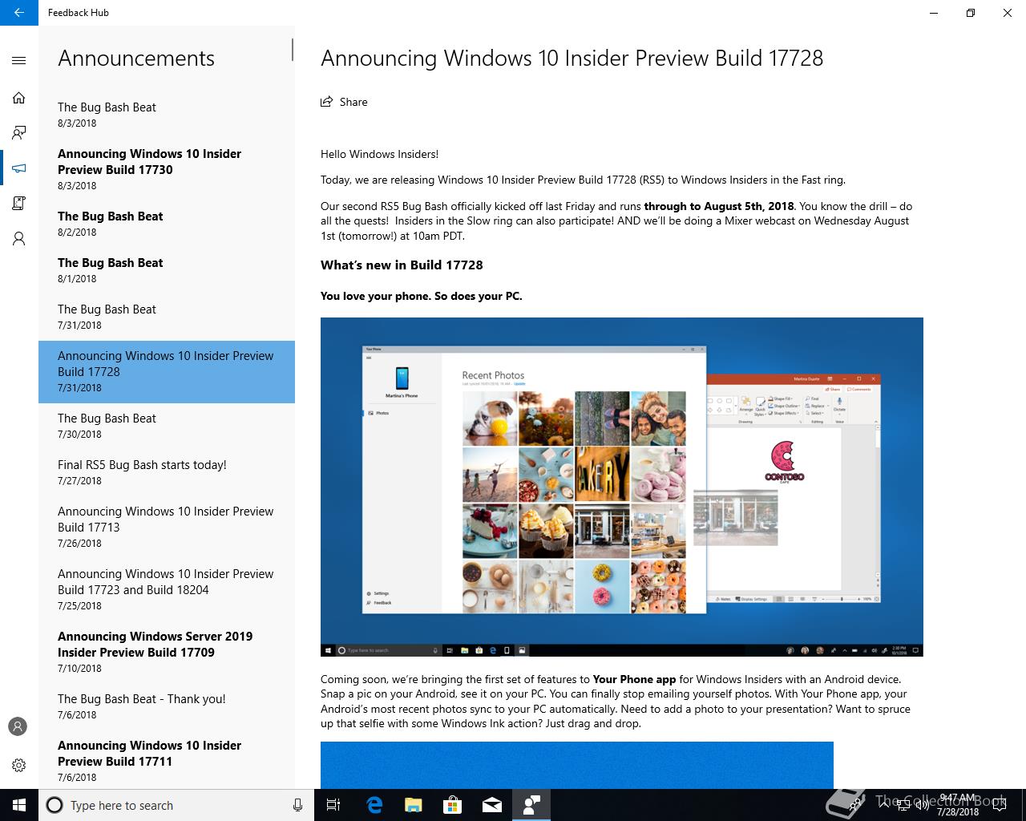Open Announcing Build 17730 announcement
This screenshot has height=821, width=1026.
(167, 169)
